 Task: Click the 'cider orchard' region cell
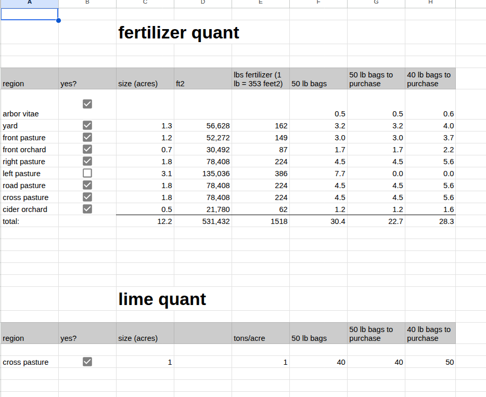30,209
